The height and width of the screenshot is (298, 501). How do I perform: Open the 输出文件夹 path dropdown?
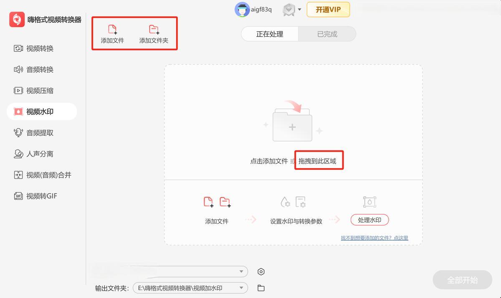click(241, 288)
